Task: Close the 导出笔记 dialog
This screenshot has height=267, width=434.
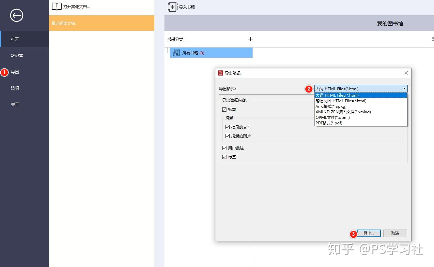Action: pyautogui.click(x=406, y=73)
